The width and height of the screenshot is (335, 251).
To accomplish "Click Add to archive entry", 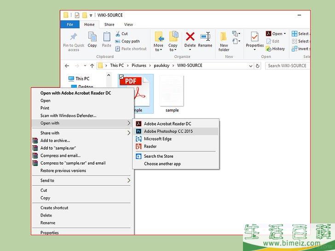I will tap(83, 141).
